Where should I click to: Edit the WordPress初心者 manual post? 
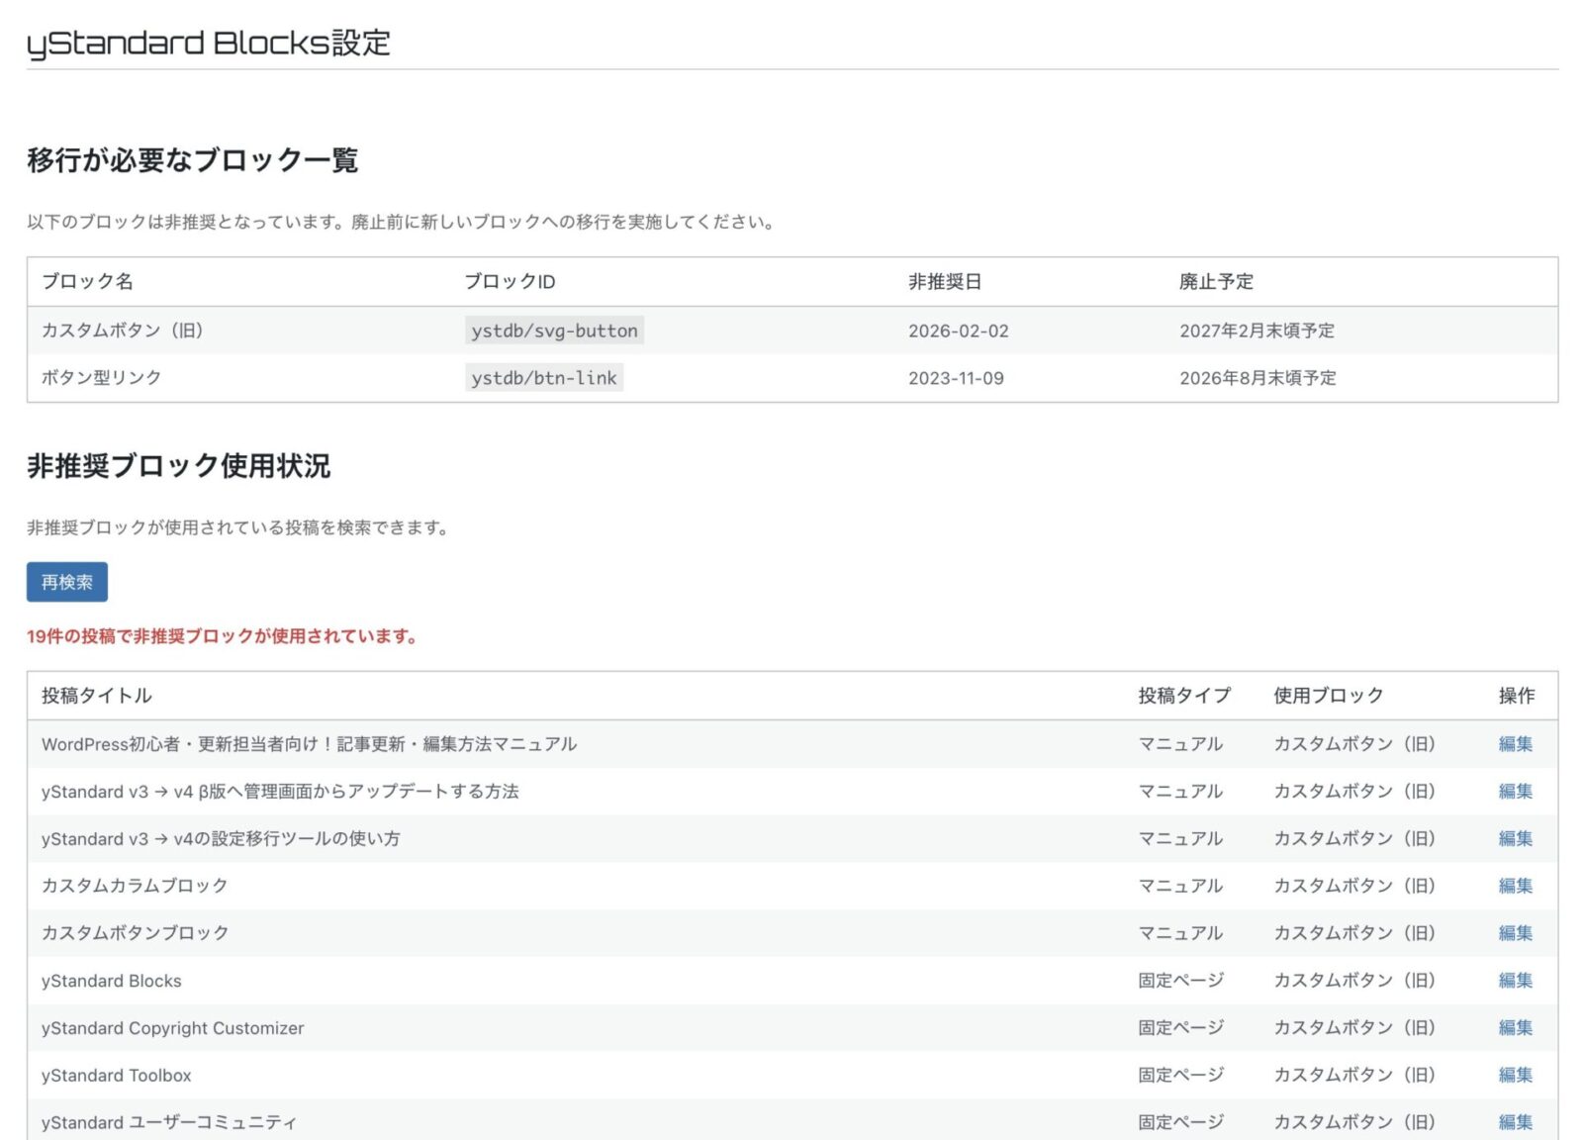tap(1515, 744)
